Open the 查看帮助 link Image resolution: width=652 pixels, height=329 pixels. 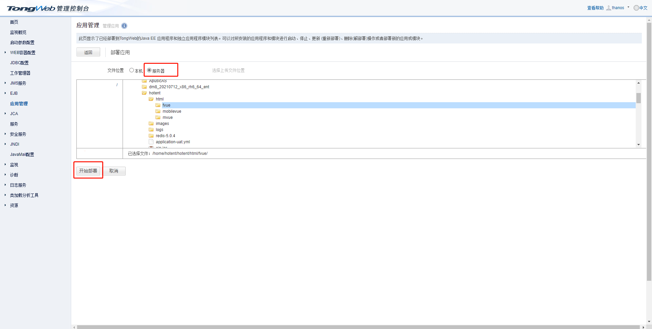pyautogui.click(x=595, y=8)
